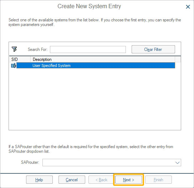The height and width of the screenshot is (188, 194).
Task: Click the "Search For:" label
Action: 37,49
